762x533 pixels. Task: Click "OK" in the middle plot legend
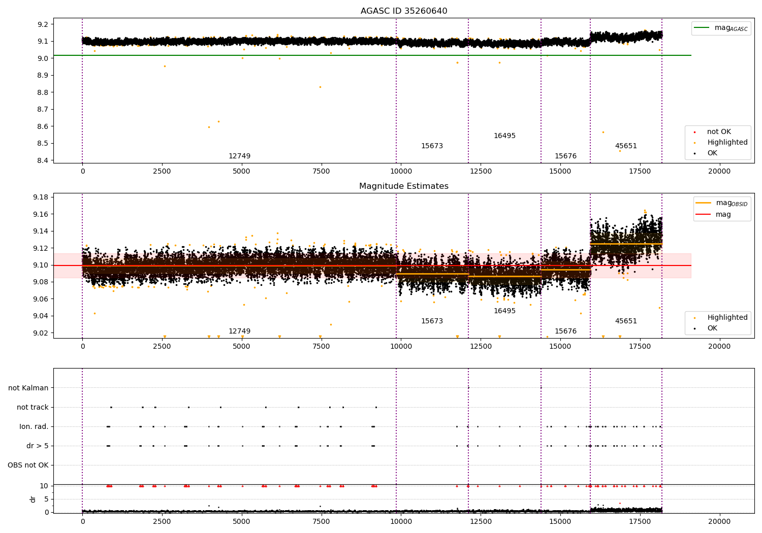(x=712, y=328)
